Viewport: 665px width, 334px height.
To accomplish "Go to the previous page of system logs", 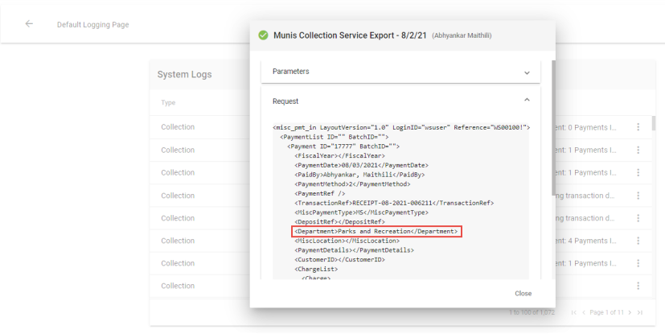I will pos(585,312).
